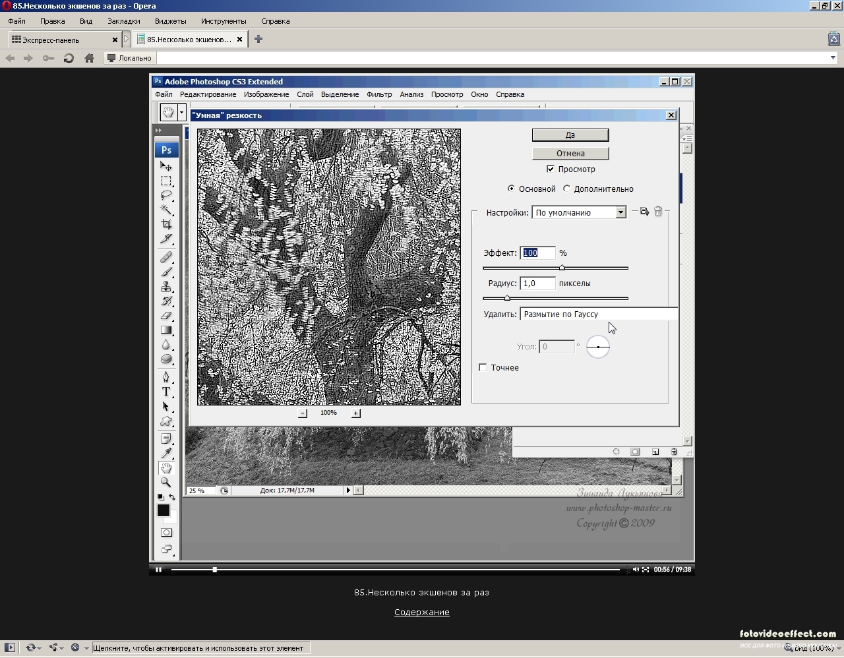Select the Clone Stamp tool
This screenshot has width=844, height=658.
166,286
